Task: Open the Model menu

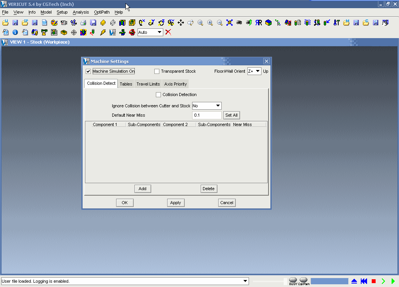Action: [x=46, y=12]
